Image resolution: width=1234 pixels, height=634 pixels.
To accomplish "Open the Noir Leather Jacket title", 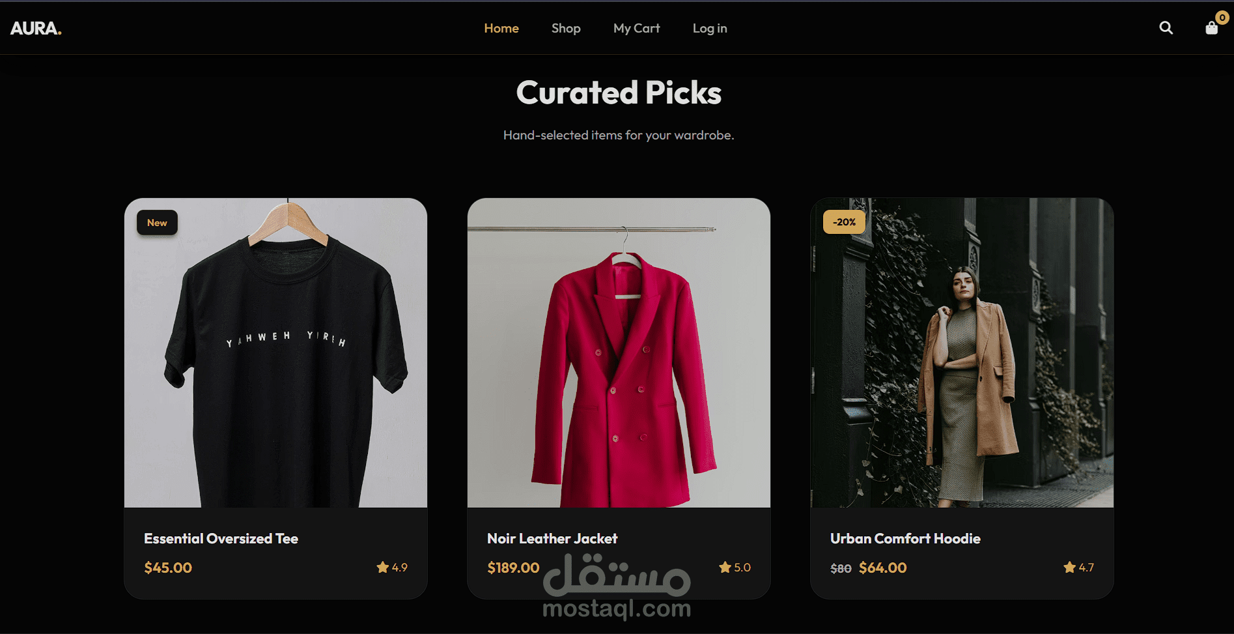I will coord(552,538).
